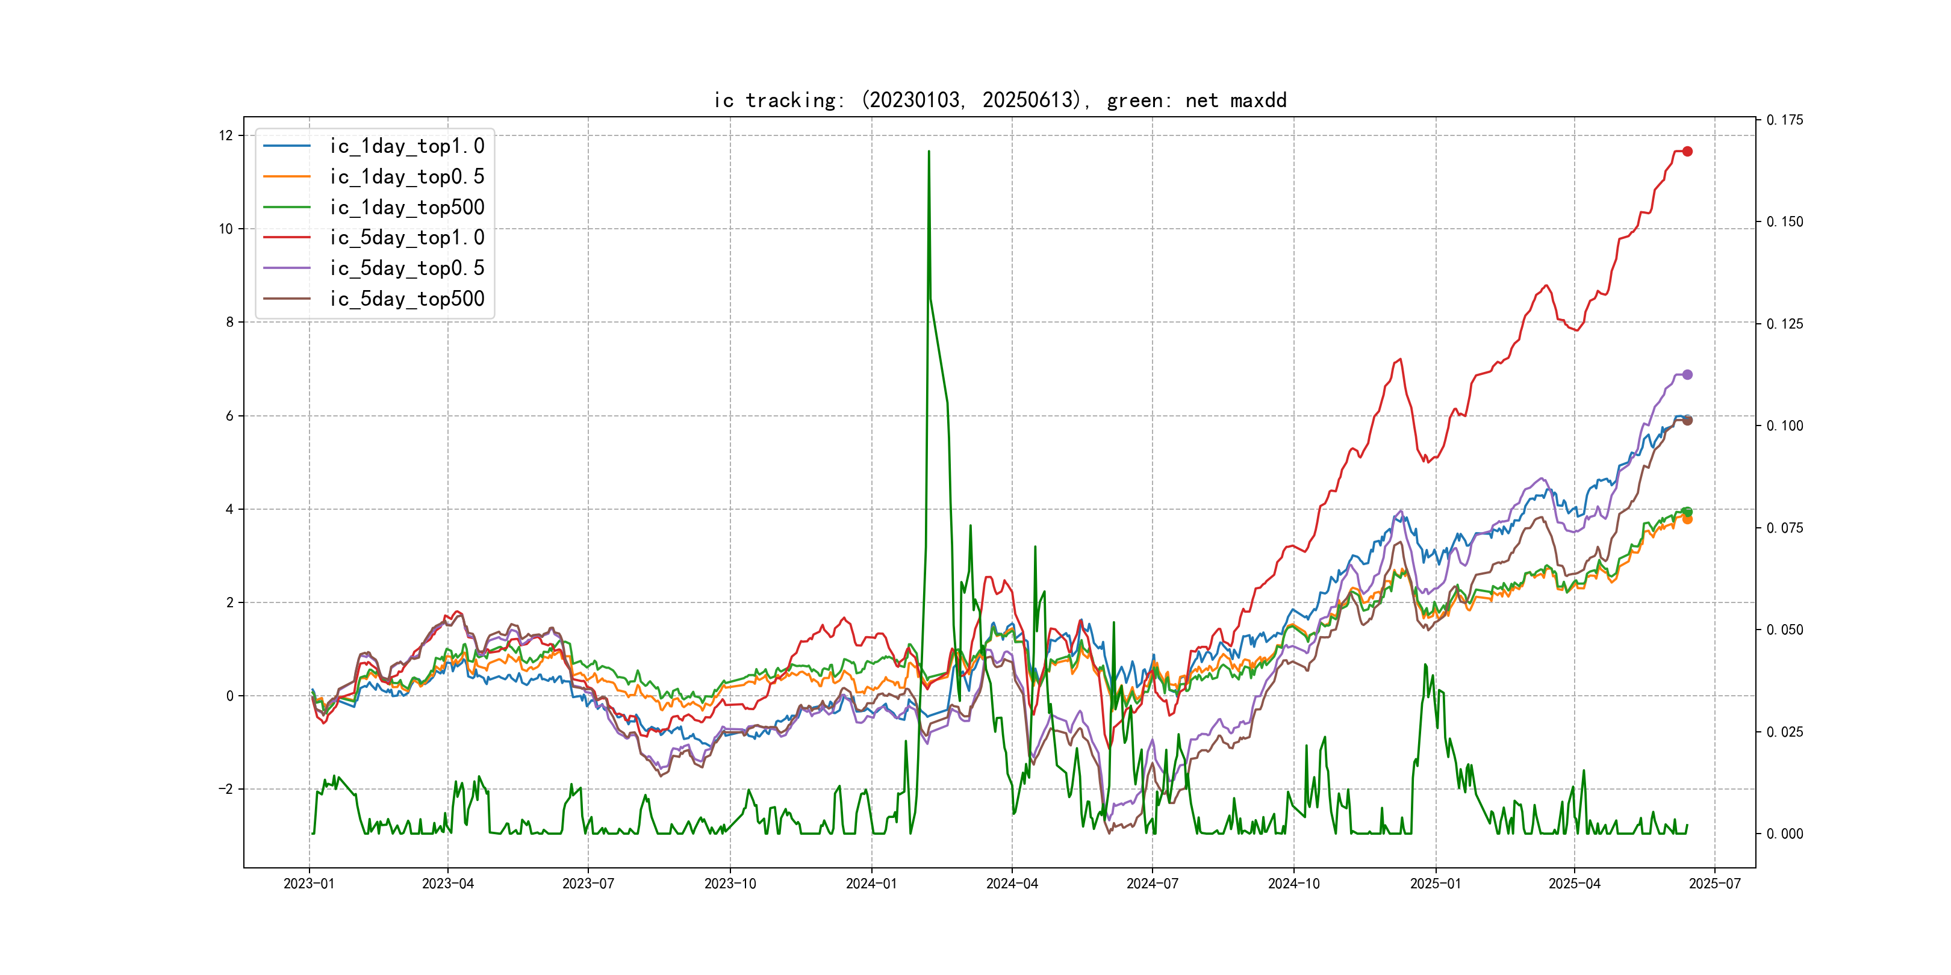Click the 0.000 right y-axis label
This screenshot has height=975, width=1951.
pyautogui.click(x=1784, y=834)
